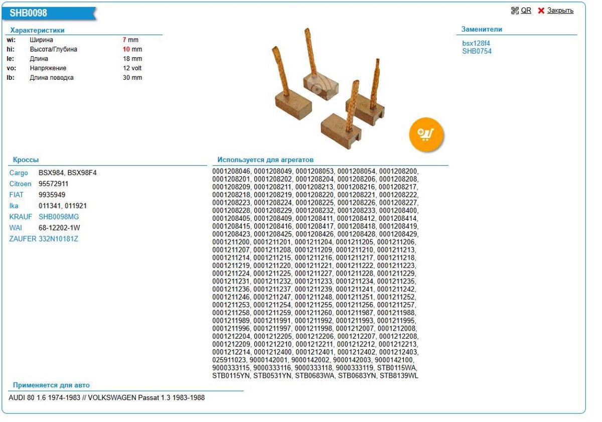Open substitute part bsx128f4

click(x=476, y=43)
